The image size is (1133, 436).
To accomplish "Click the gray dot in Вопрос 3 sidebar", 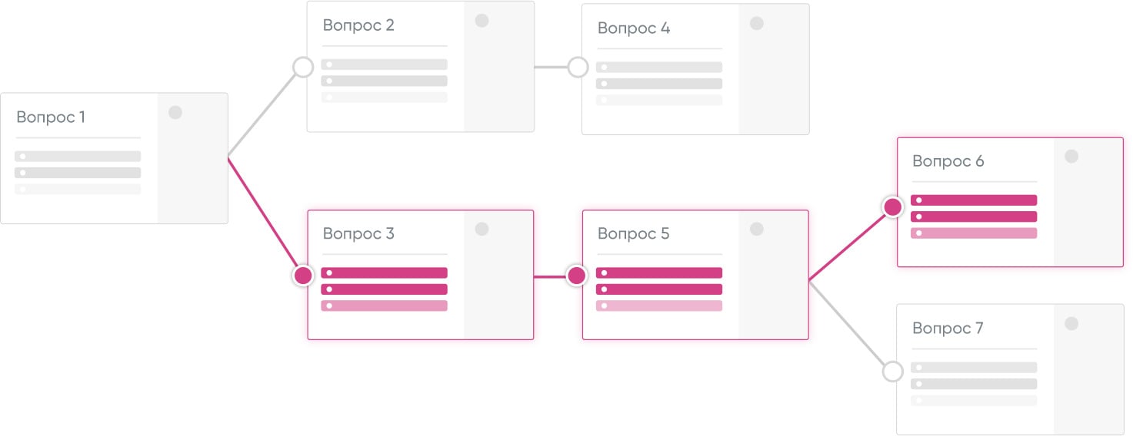I will point(482,229).
